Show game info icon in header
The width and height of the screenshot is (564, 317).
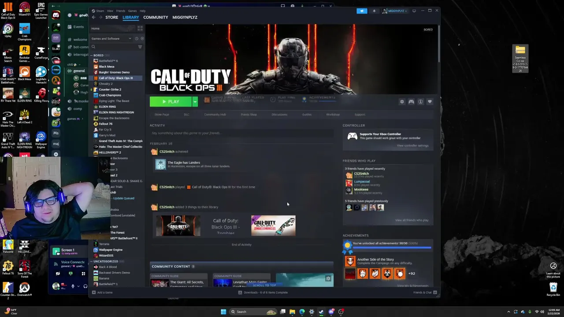420,102
